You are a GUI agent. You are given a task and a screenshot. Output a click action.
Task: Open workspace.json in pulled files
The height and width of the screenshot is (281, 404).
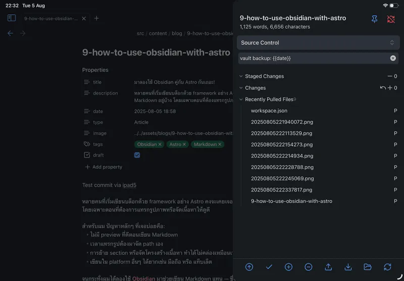pos(269,111)
